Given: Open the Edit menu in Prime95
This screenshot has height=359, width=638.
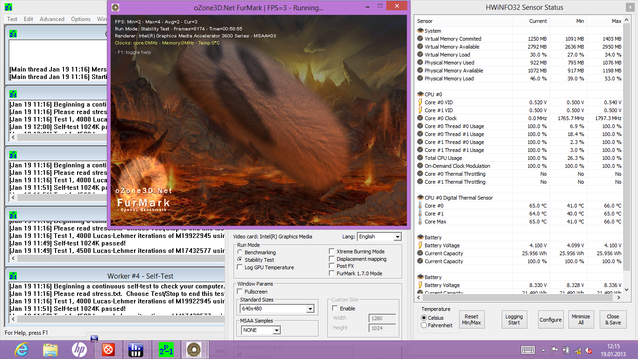Looking at the screenshot, I should click(28, 19).
